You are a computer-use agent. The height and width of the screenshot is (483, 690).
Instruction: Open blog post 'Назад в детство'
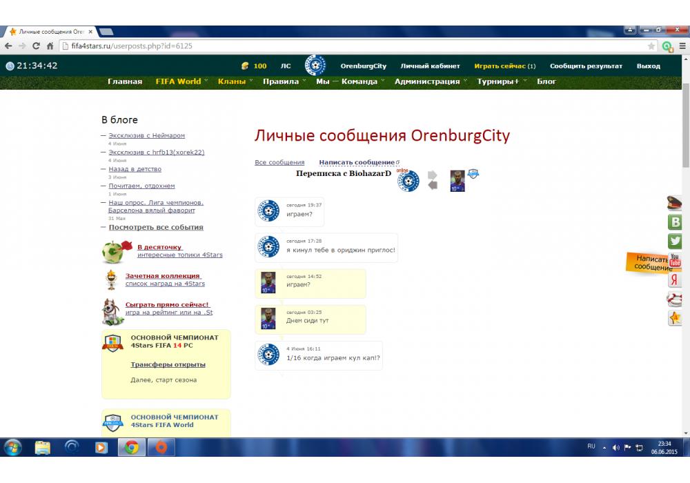click(135, 169)
